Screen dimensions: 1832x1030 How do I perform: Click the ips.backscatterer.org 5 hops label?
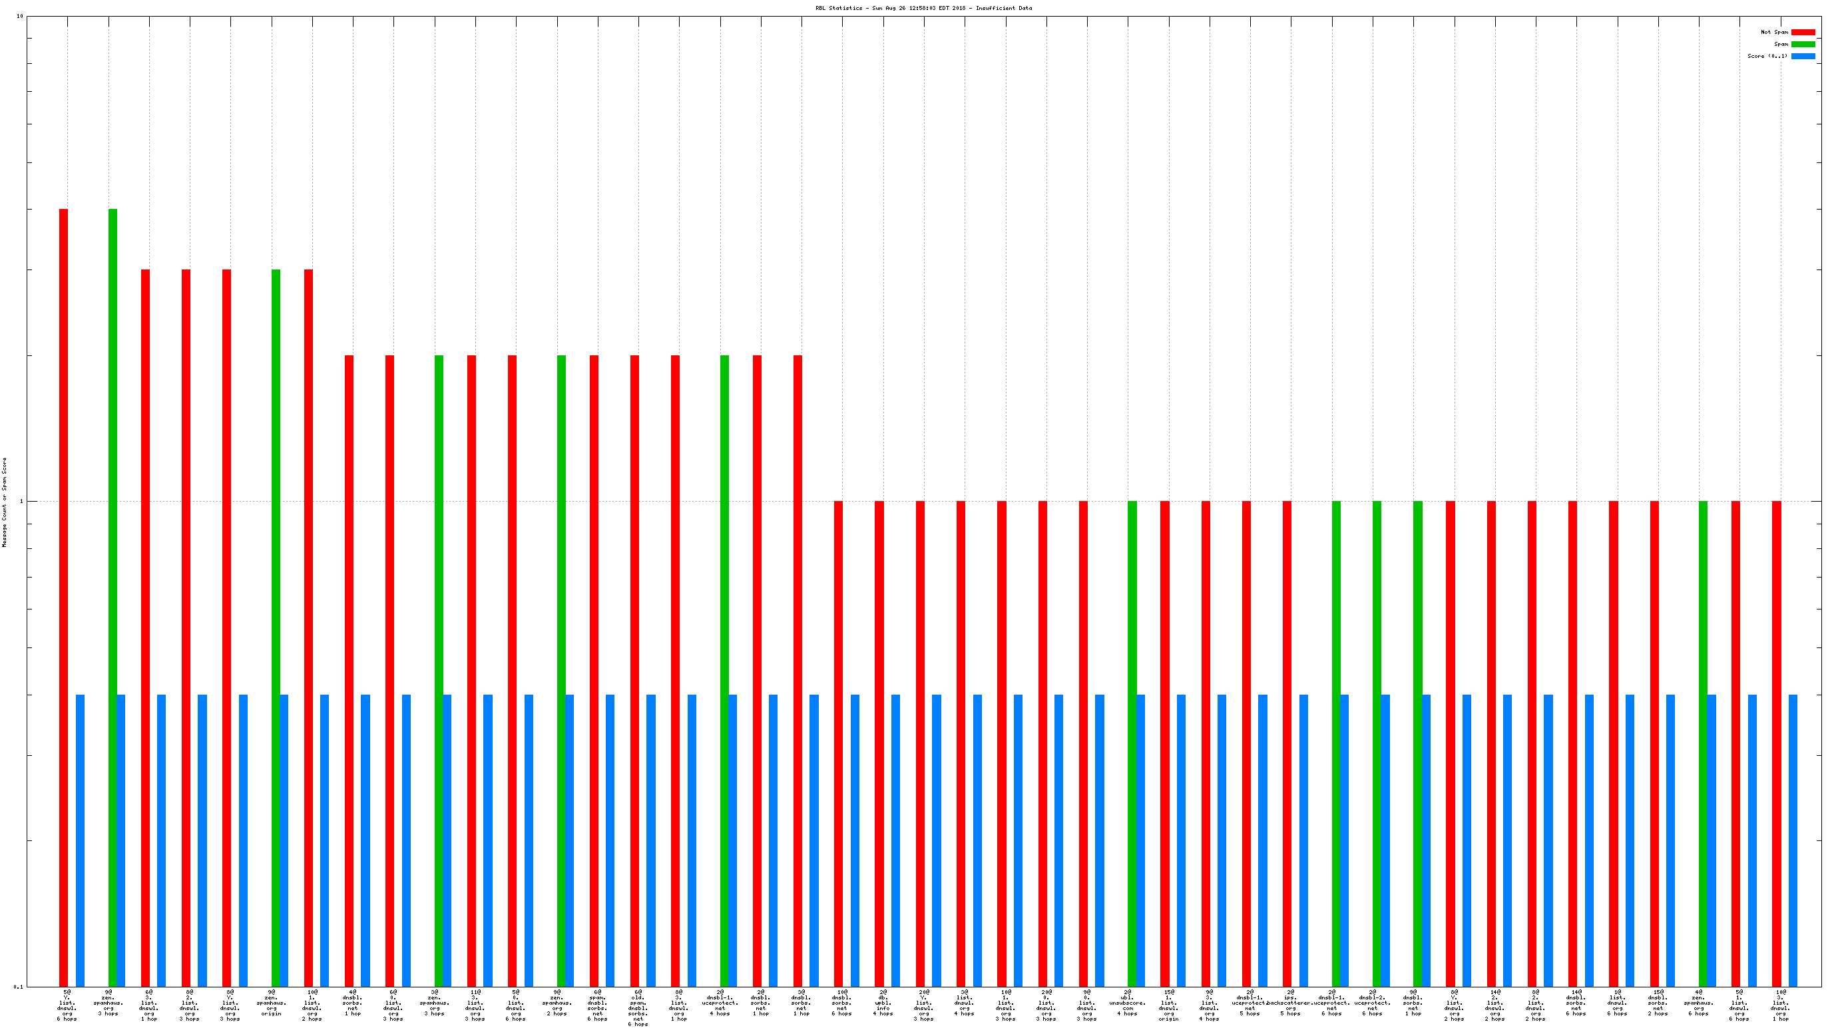click(1290, 1003)
